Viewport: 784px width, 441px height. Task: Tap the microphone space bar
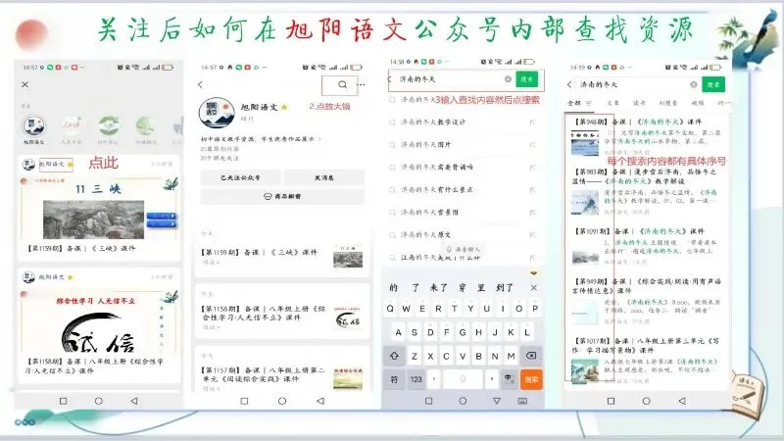pos(463,379)
